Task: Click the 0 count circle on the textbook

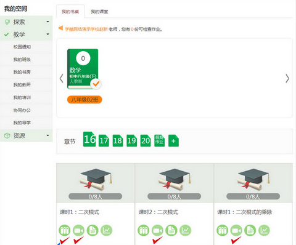Action: 83,58
